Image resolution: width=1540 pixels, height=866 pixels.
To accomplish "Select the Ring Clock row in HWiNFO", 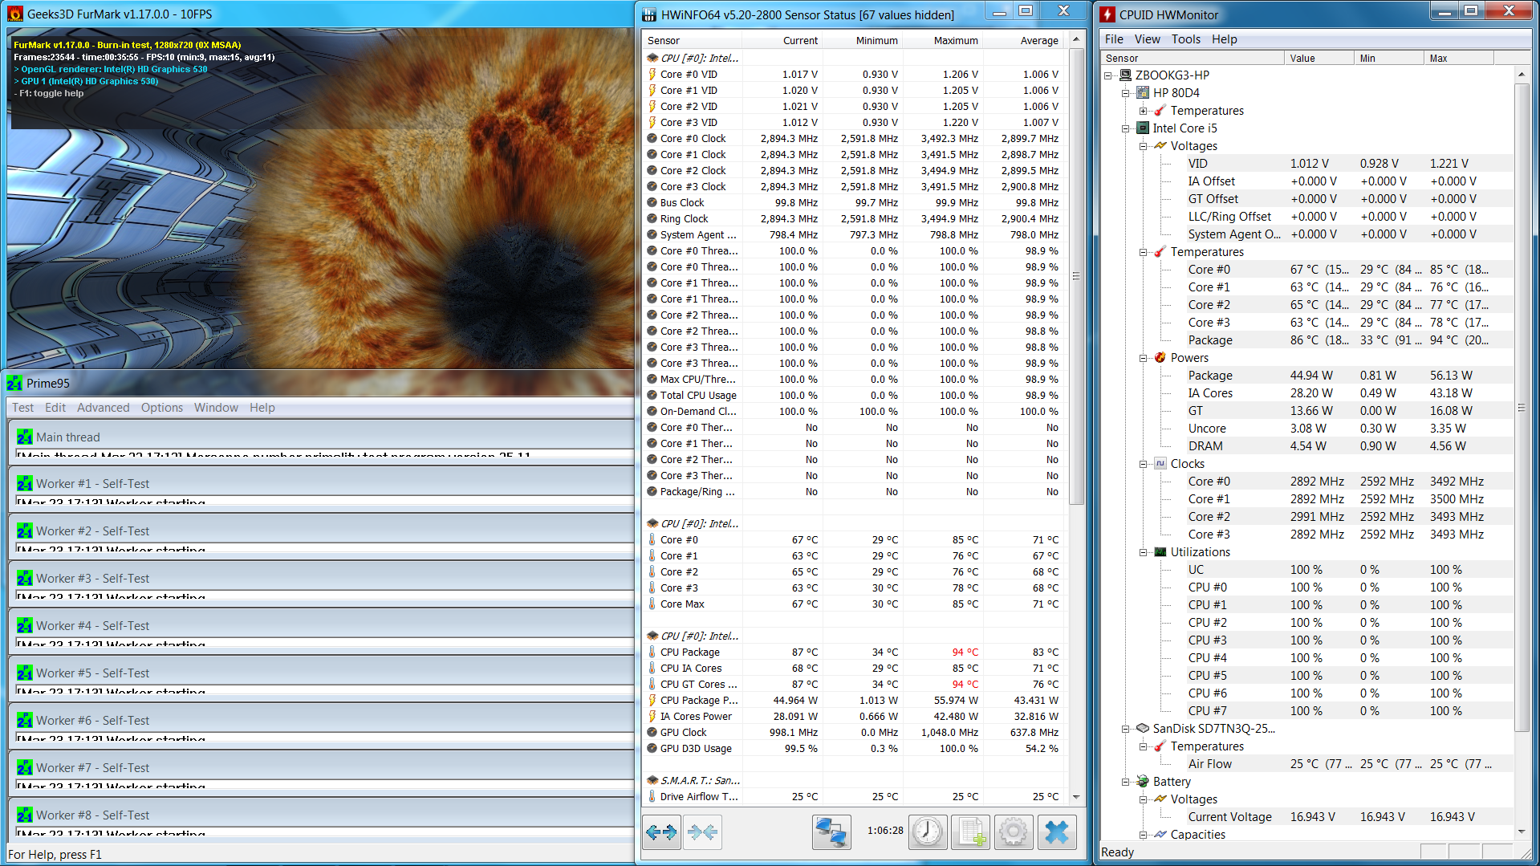I will (x=854, y=218).
